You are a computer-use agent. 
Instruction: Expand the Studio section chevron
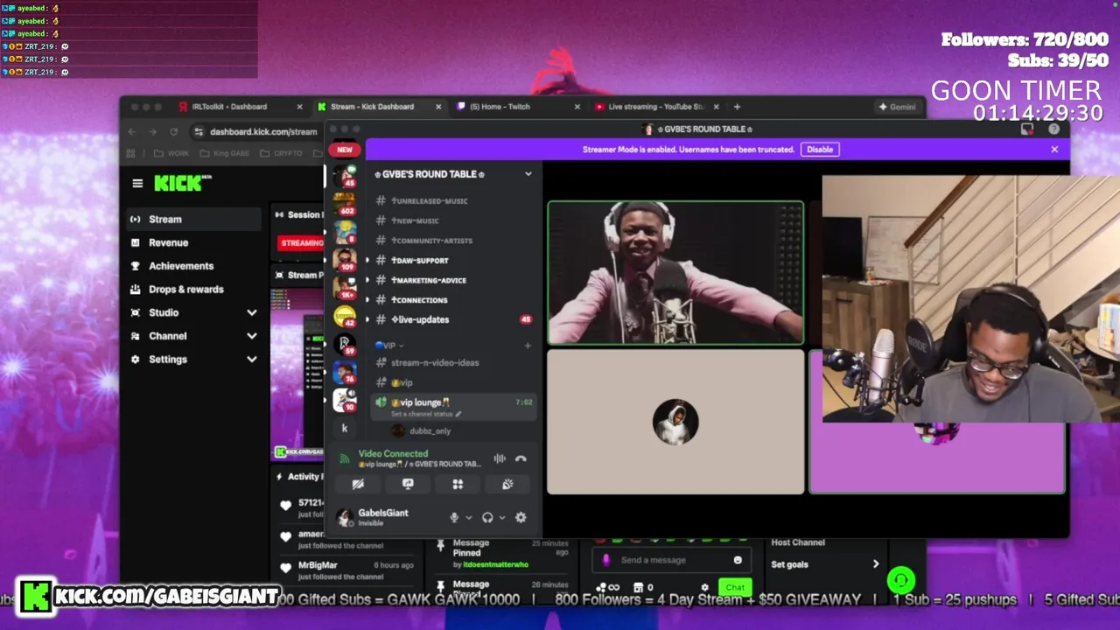click(x=252, y=312)
